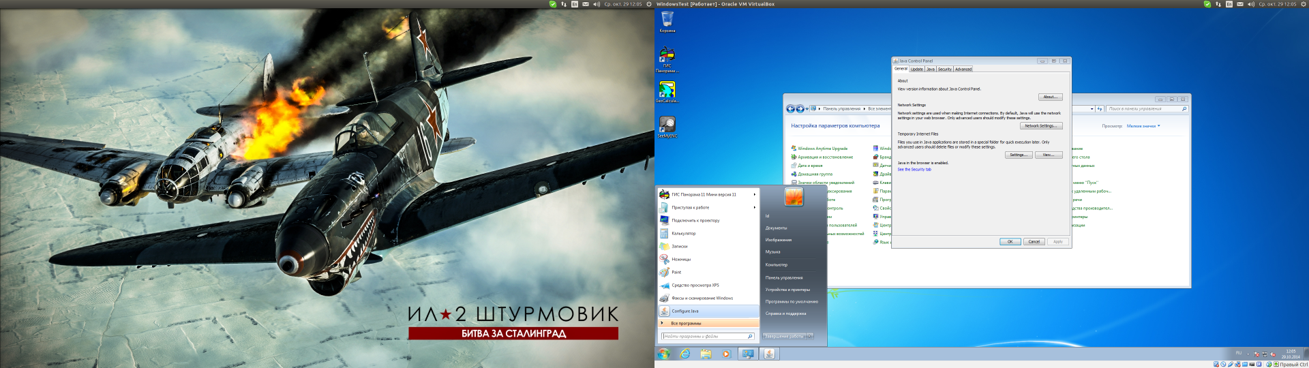Click refresh button in Control Panel address bar
The width and height of the screenshot is (1309, 368).
click(1099, 109)
